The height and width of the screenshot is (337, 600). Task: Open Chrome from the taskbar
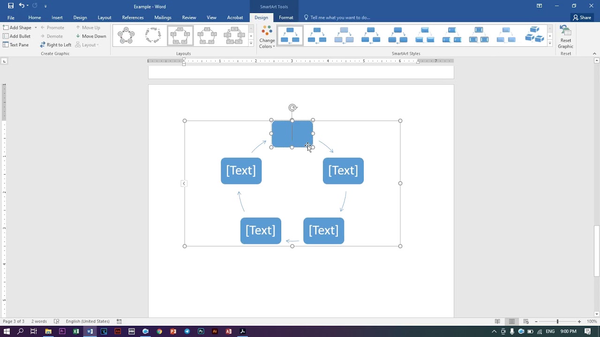159,331
